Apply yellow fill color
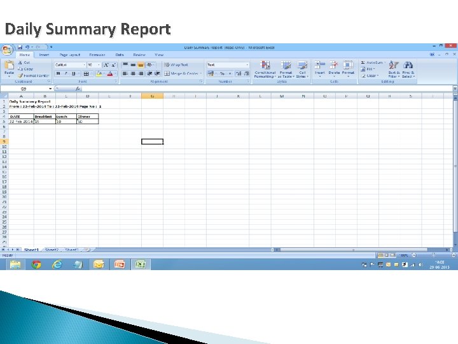 pyautogui.click(x=99, y=73)
